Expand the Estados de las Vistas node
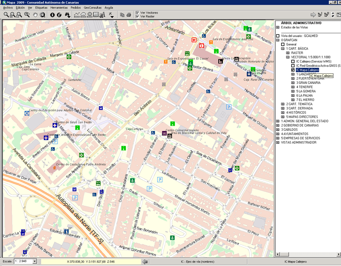Image resolution: width=341 pixels, height=266 pixels. pos(278,27)
